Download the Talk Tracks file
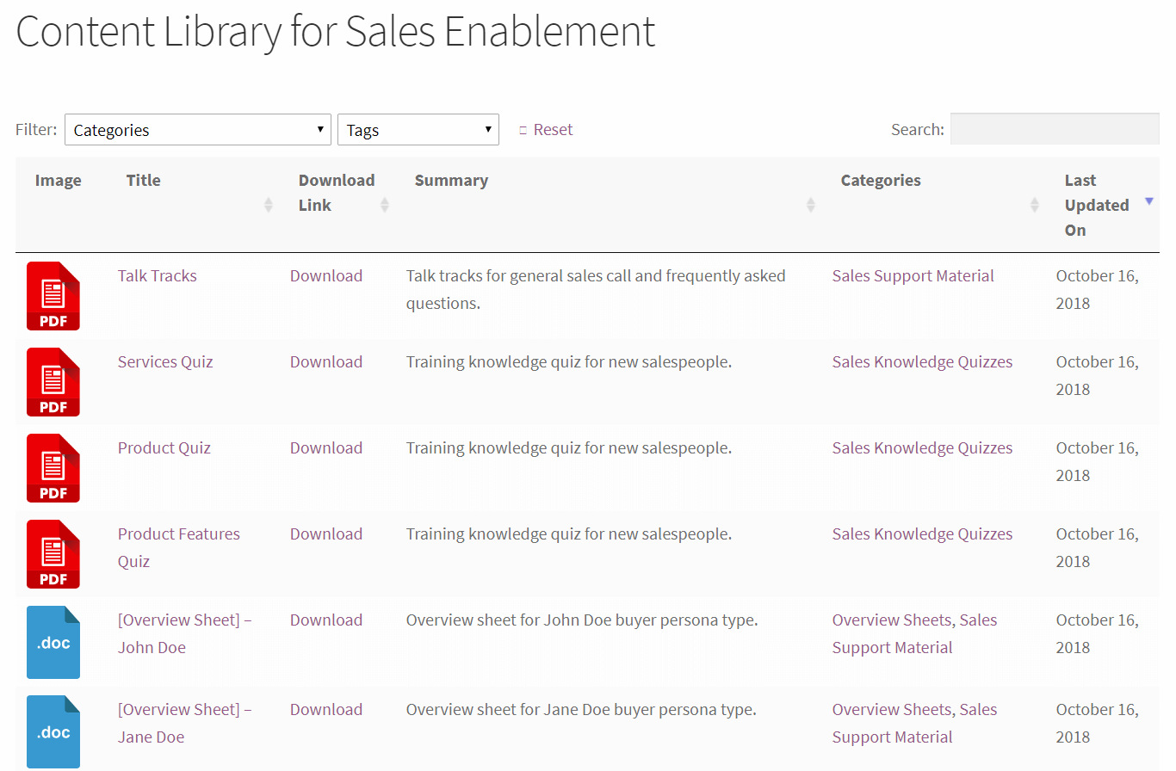The height and width of the screenshot is (771, 1176). 326,275
